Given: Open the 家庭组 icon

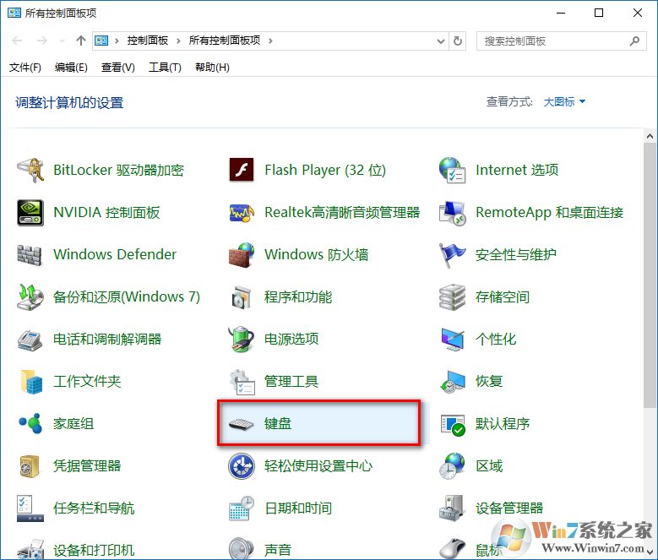Looking at the screenshot, I should coord(30,424).
